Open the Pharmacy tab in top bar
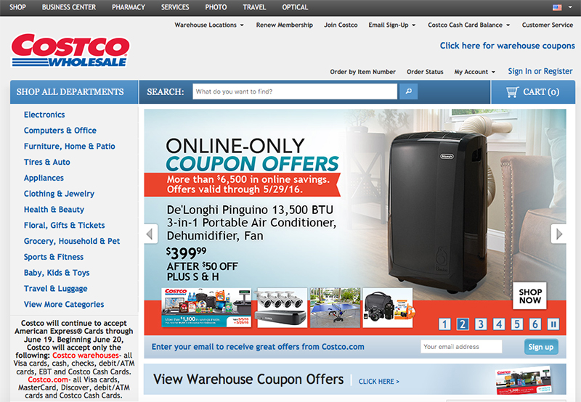 (x=129, y=7)
